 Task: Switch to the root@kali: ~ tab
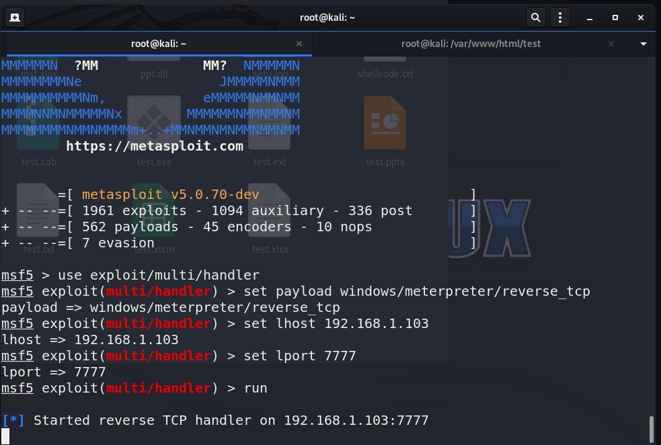tap(159, 44)
